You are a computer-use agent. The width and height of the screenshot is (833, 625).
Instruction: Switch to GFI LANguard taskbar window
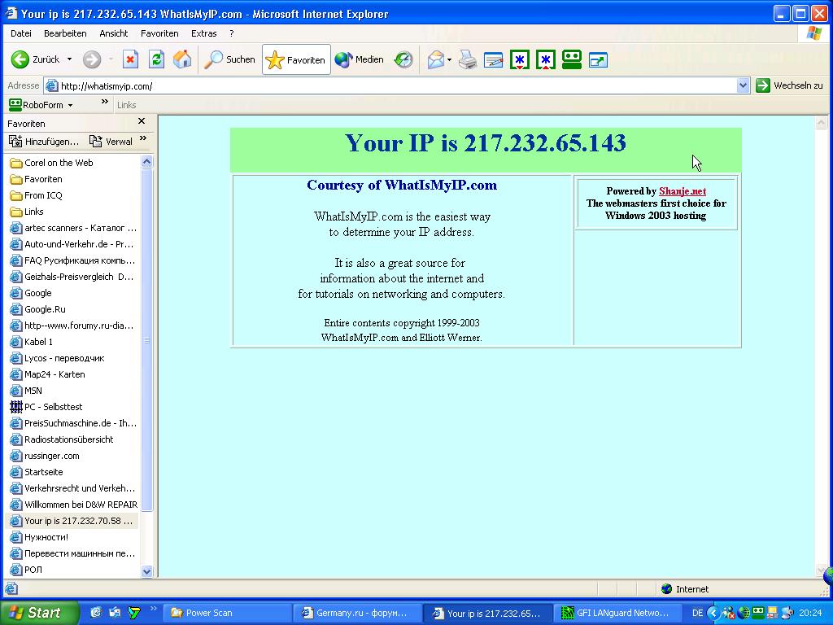click(x=618, y=613)
